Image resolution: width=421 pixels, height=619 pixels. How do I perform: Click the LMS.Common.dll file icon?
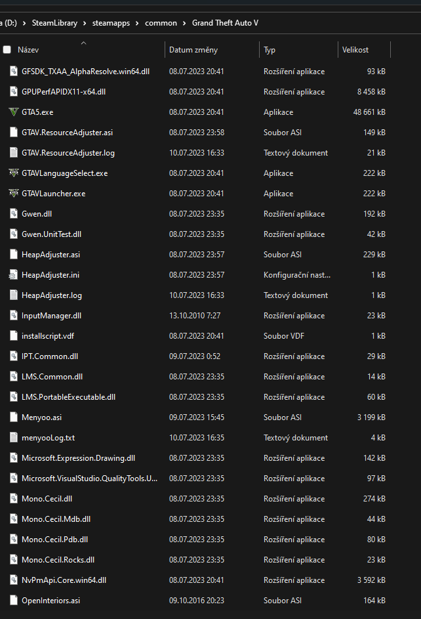13,377
